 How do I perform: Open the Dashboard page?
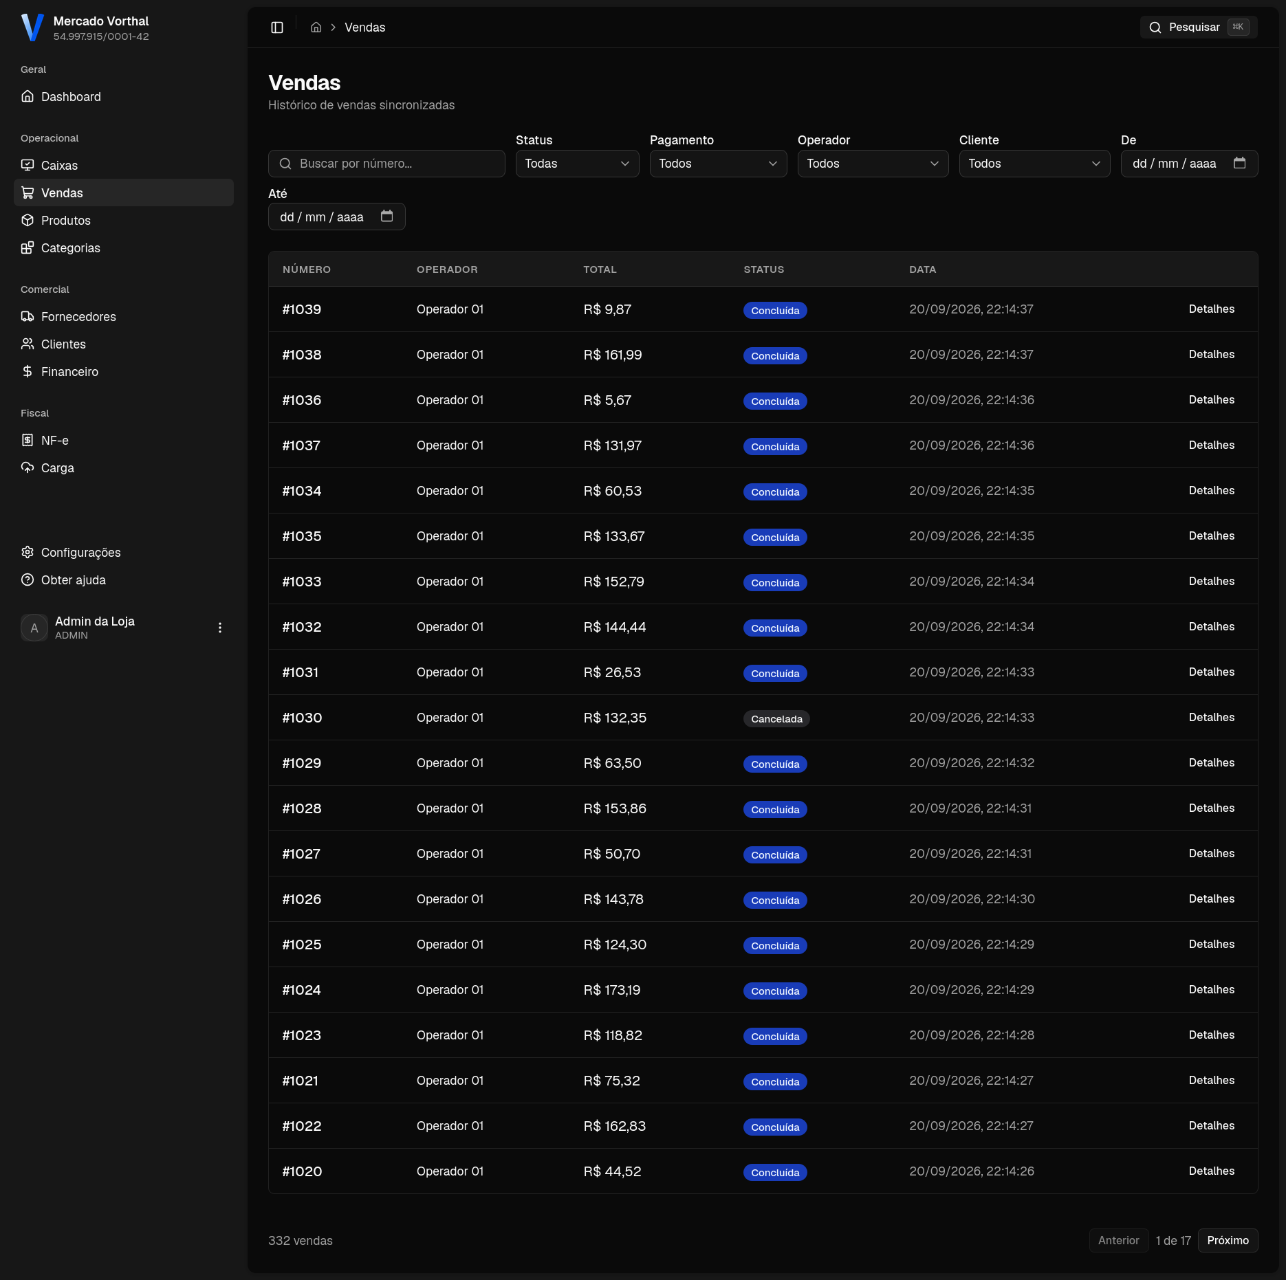pos(124,97)
